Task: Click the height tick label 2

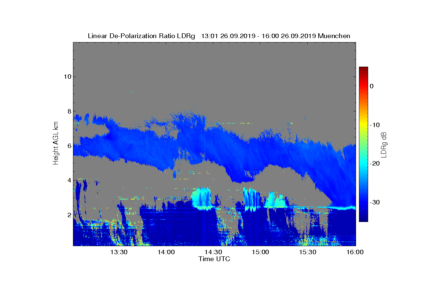Action: coord(69,215)
